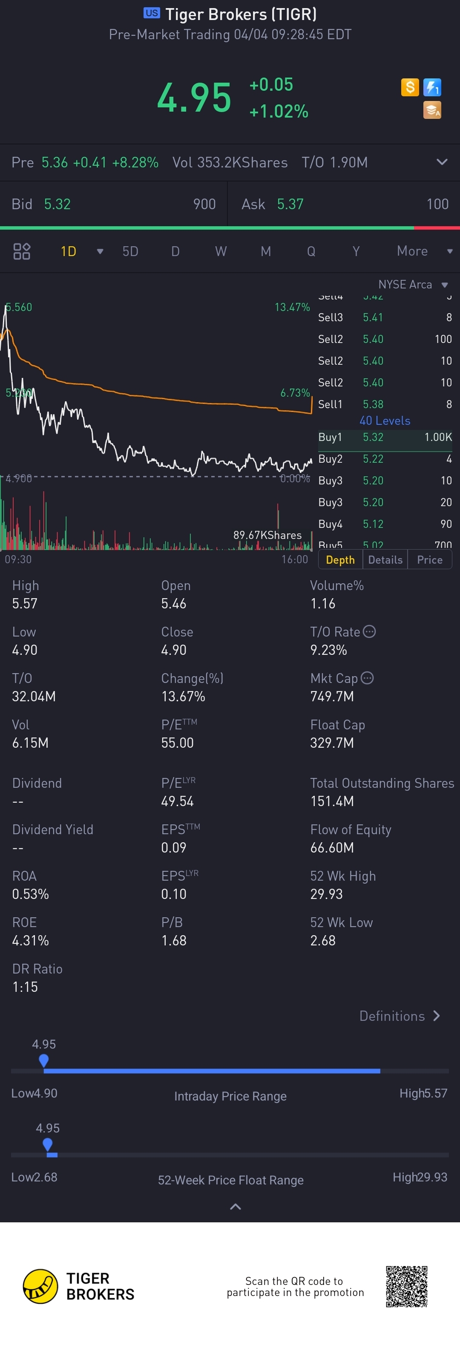Tap the US market flag badge
The height and width of the screenshot is (1351, 460).
coord(152,13)
